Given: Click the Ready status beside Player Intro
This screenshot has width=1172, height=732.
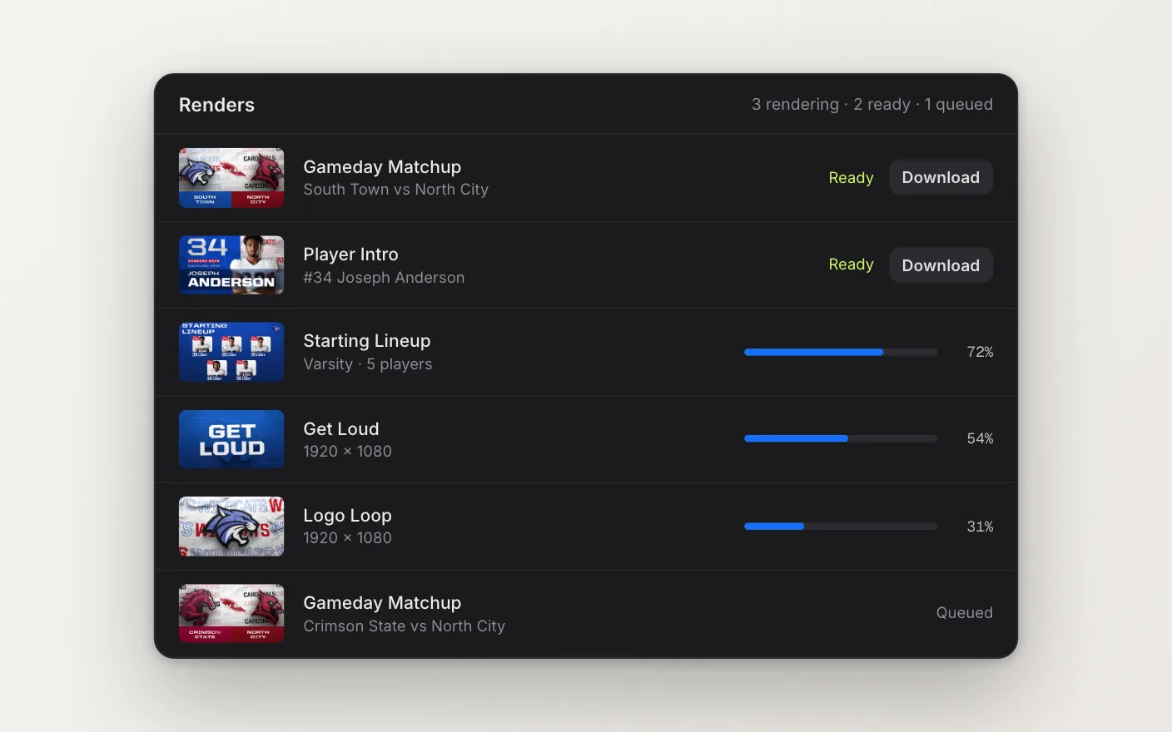Looking at the screenshot, I should pos(851,265).
